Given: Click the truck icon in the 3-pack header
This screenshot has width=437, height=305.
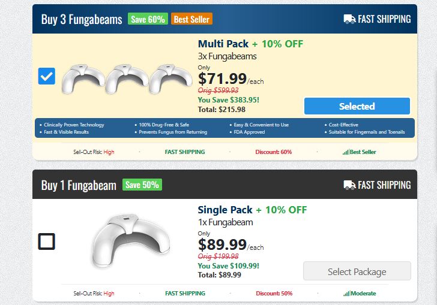Looking at the screenshot, I should (349, 19).
